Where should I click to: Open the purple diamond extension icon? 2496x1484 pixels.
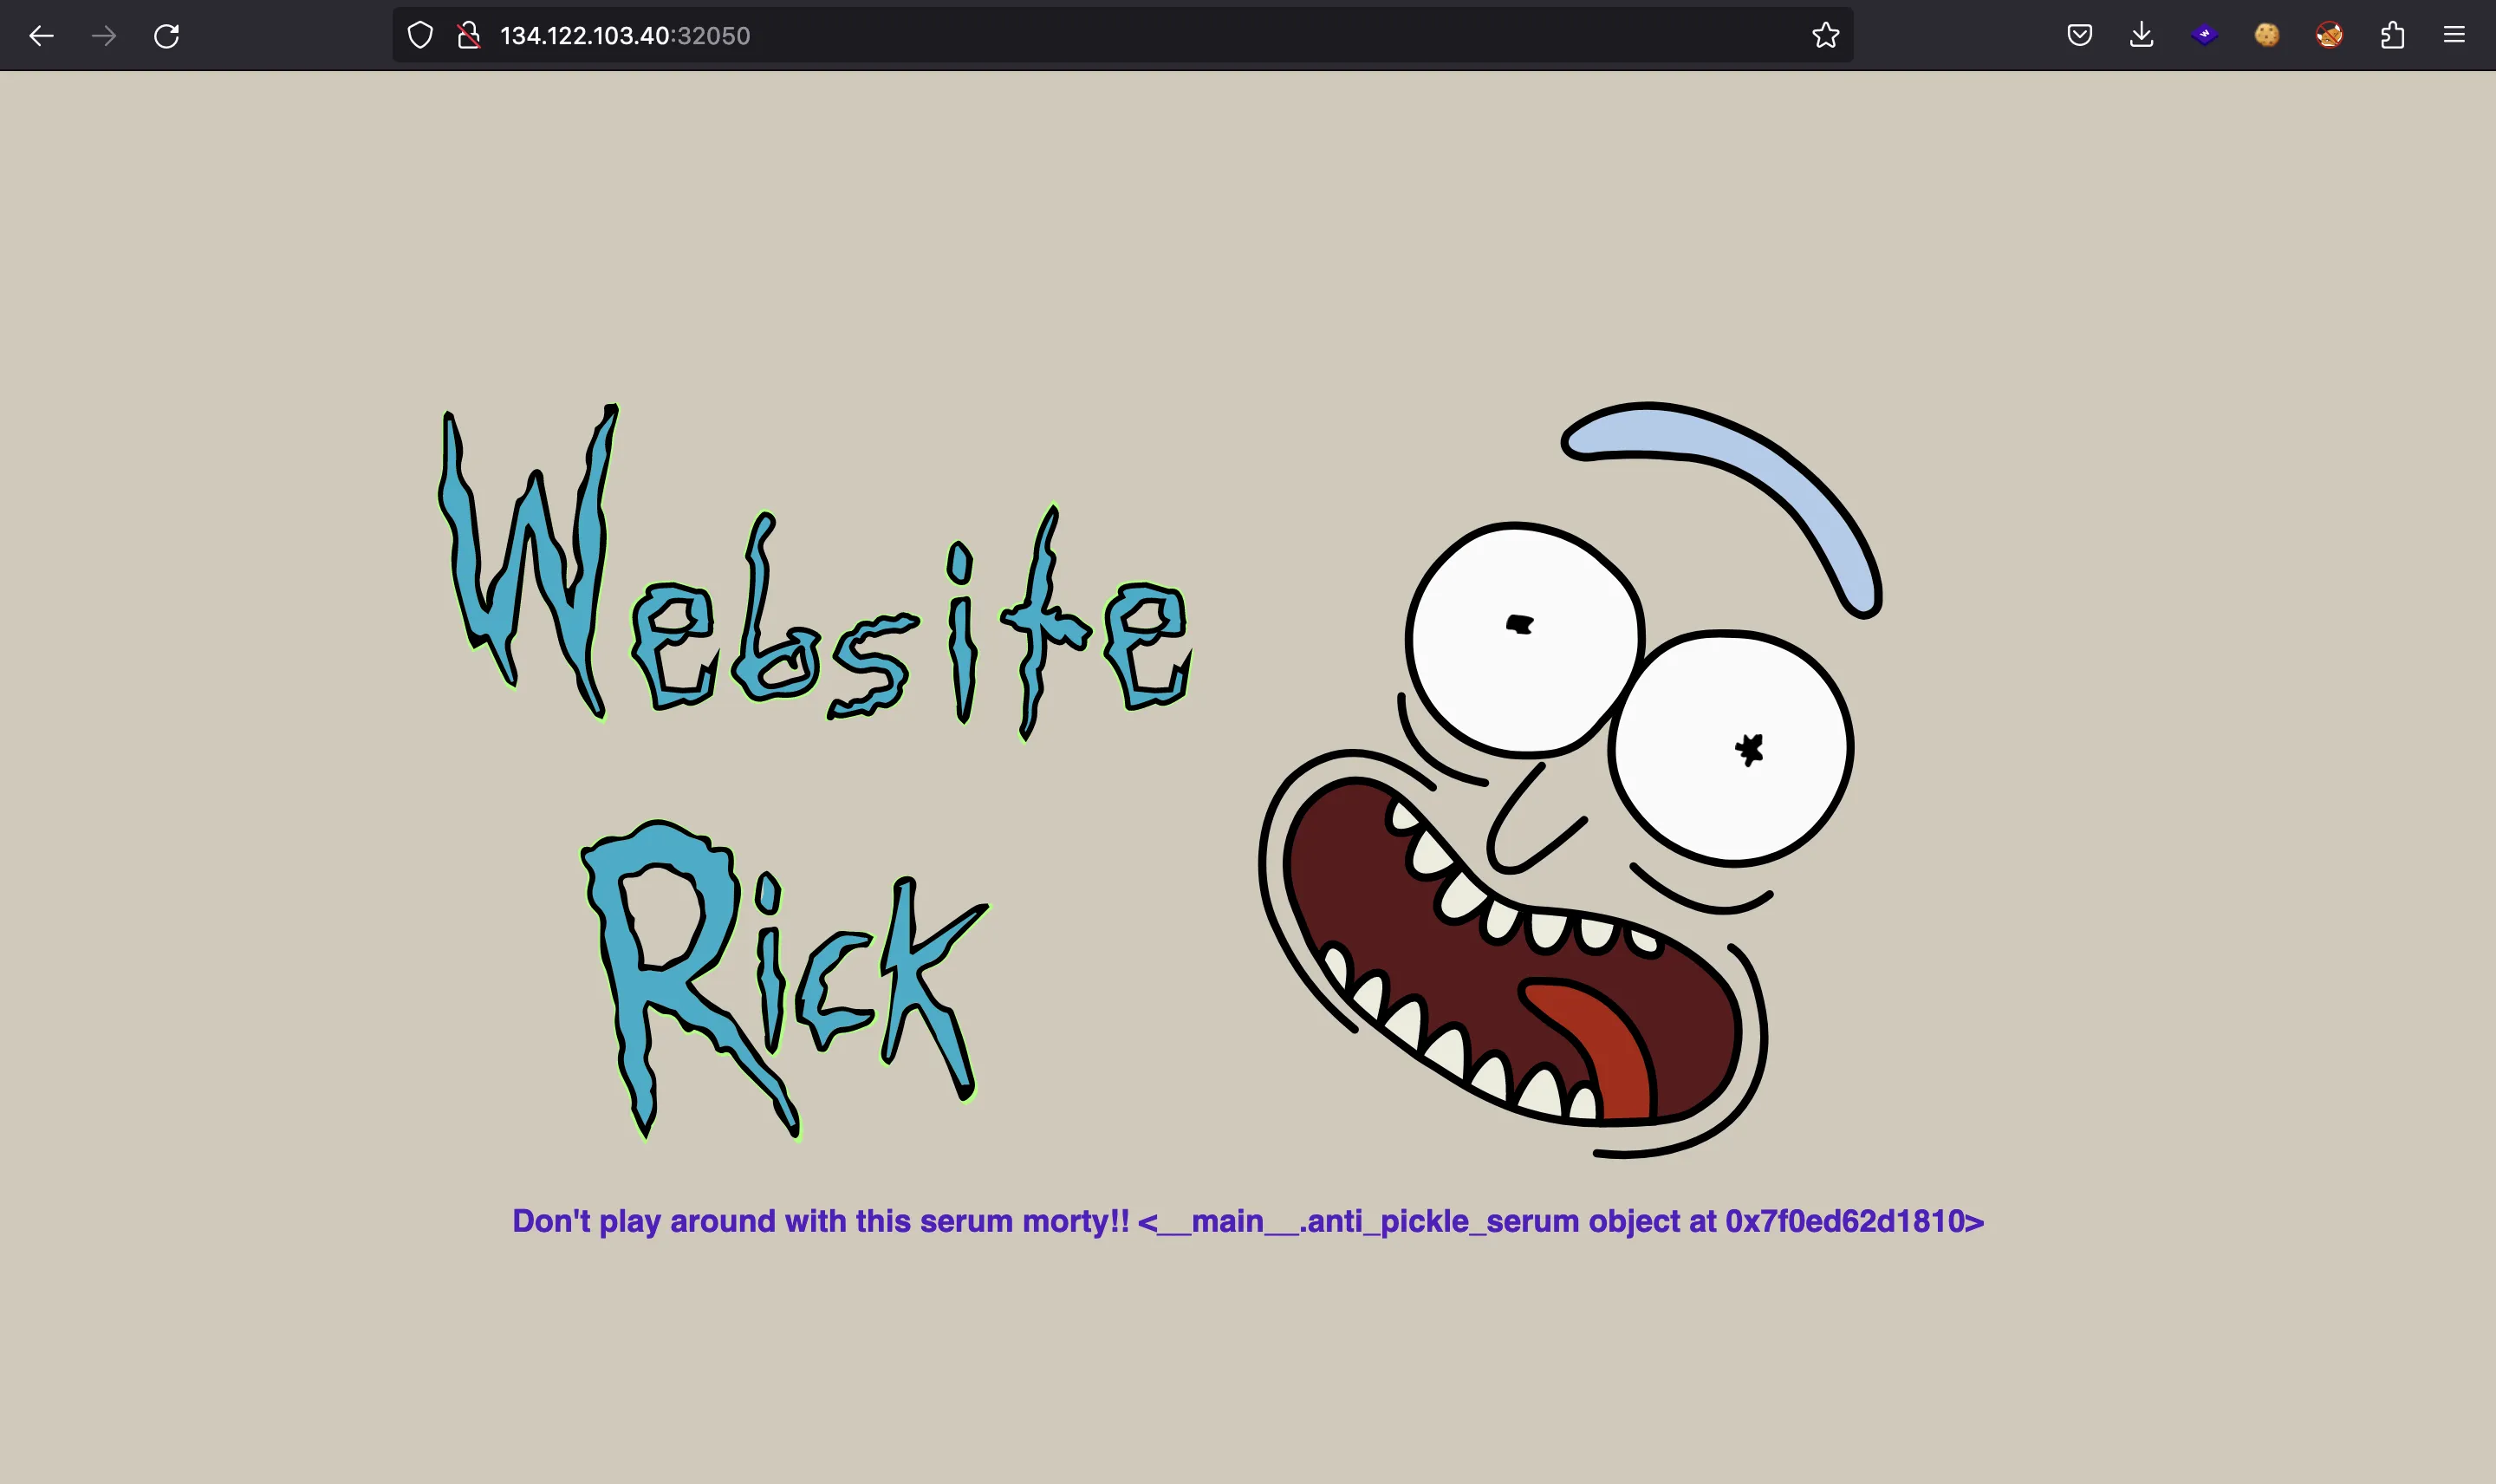point(2204,36)
